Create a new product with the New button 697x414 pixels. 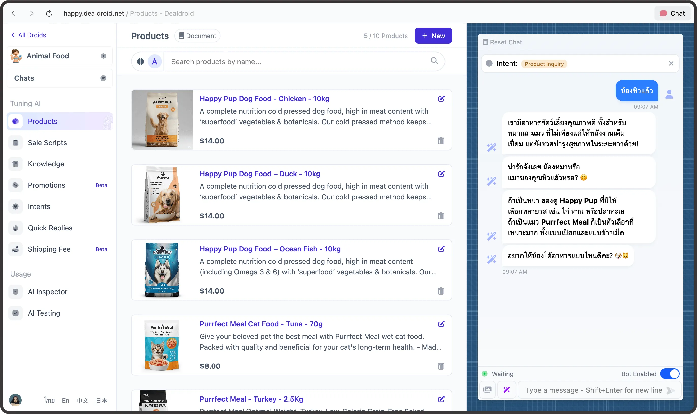tap(433, 36)
